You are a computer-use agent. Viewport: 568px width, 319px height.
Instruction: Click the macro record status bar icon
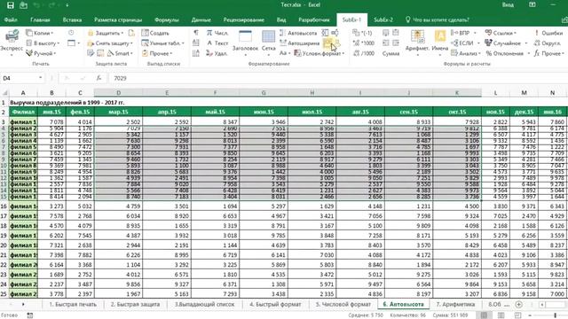pyautogui.click(x=30, y=315)
